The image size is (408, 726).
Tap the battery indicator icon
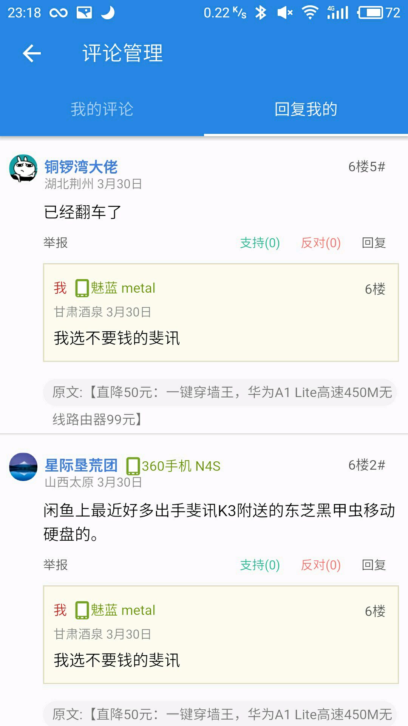[370, 13]
